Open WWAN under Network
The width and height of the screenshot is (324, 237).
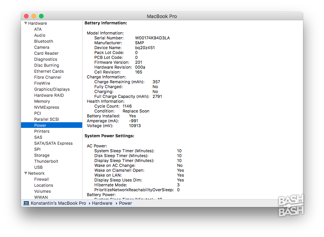pyautogui.click(x=41, y=197)
